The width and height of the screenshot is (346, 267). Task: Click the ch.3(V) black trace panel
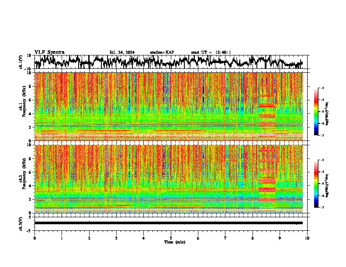click(x=172, y=224)
